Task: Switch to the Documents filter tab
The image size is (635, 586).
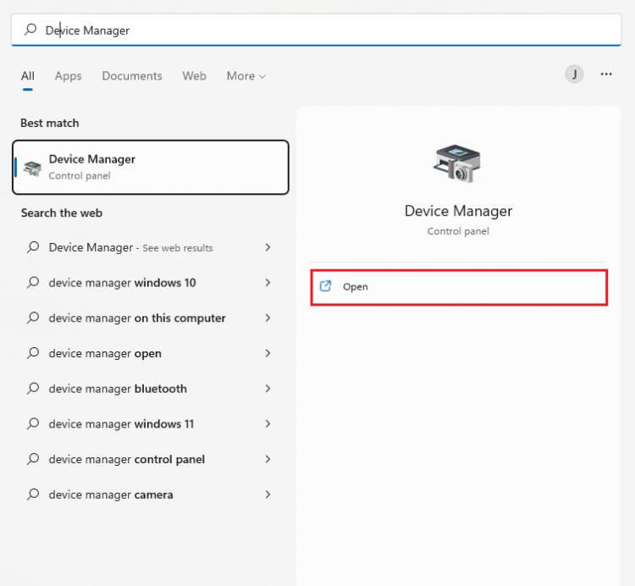Action: pyautogui.click(x=132, y=76)
